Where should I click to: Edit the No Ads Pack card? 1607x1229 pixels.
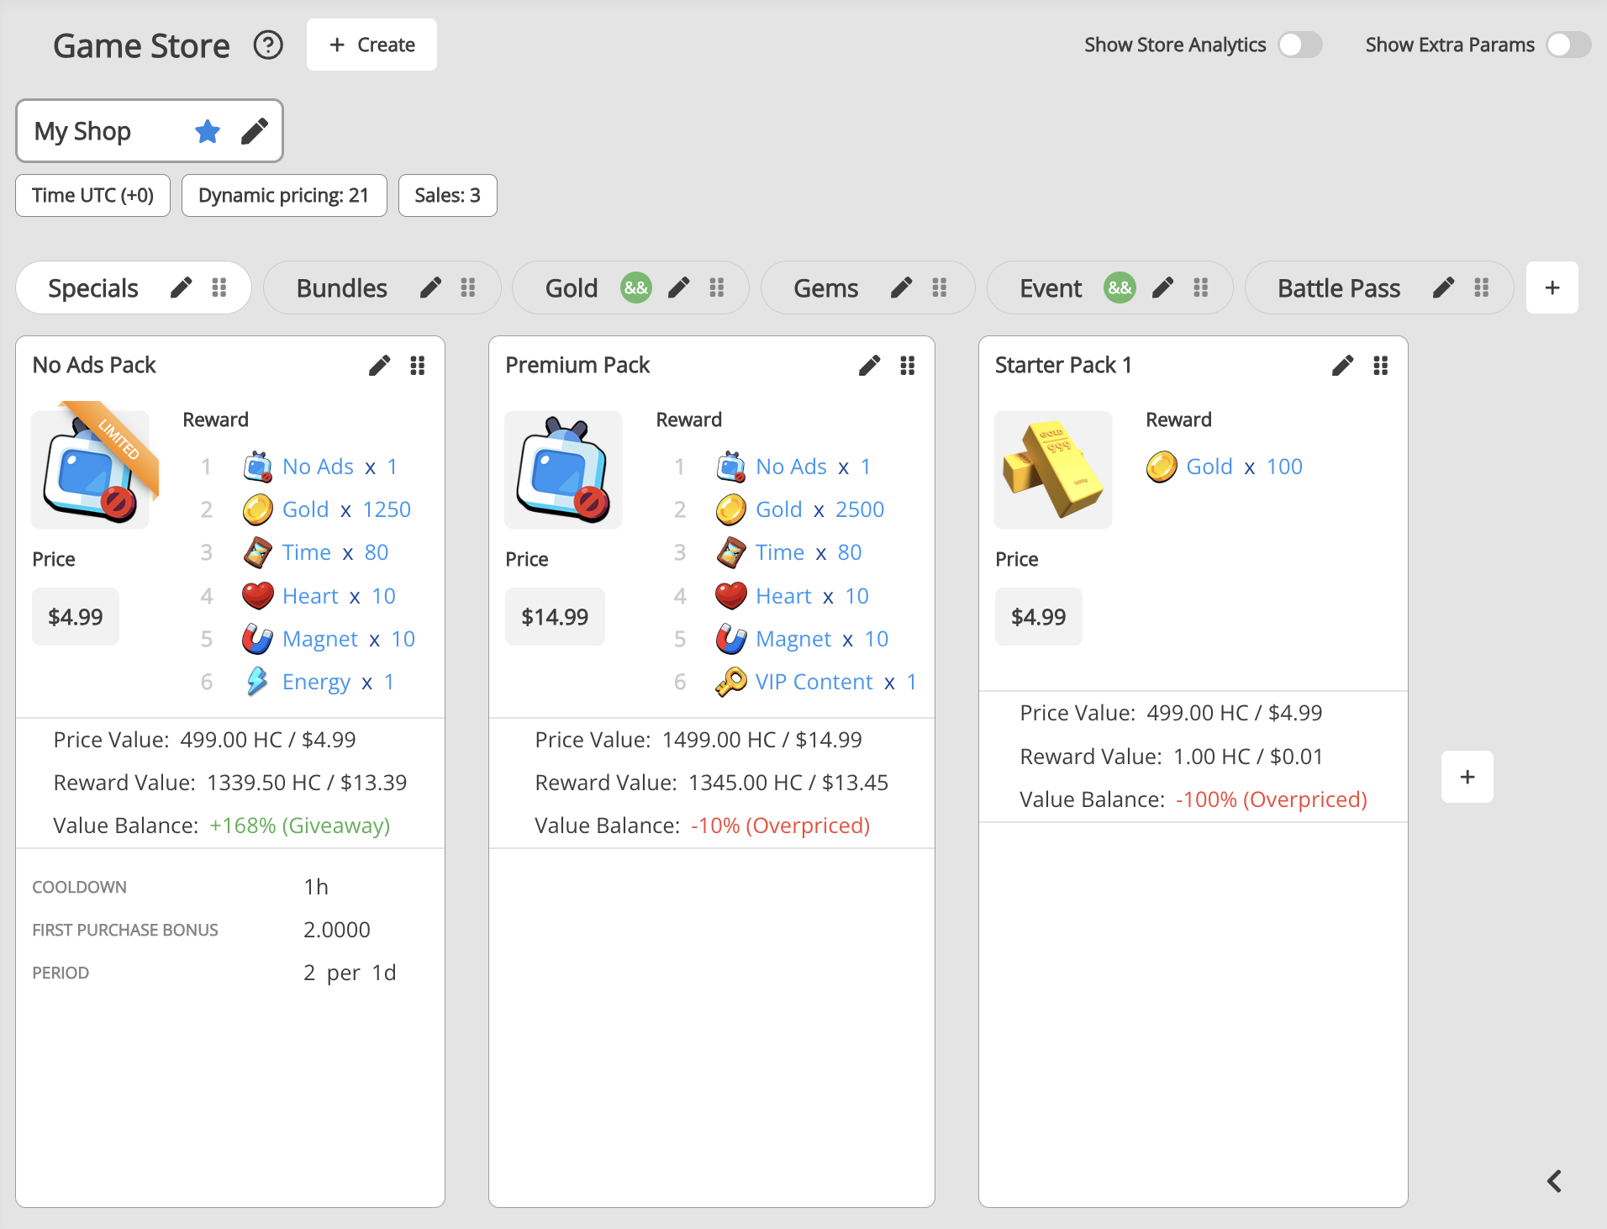[x=379, y=366]
